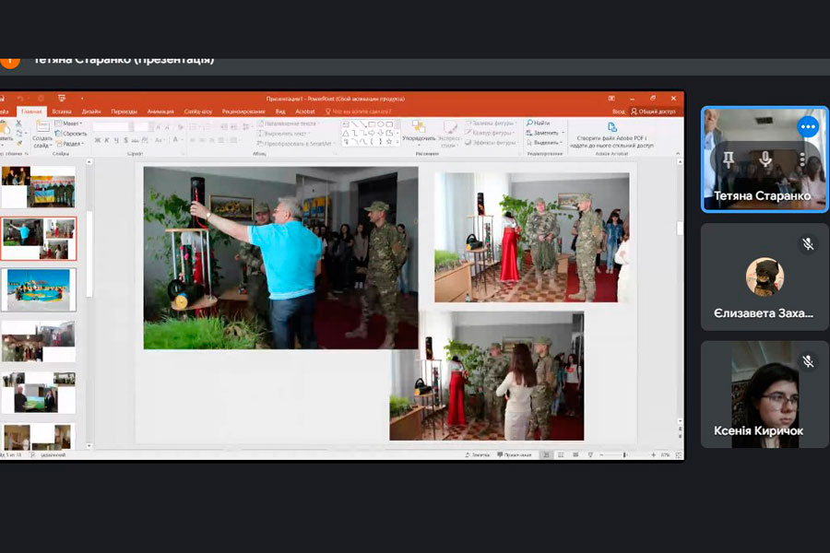The image size is (830, 553).
Task: Click the zoom slider in status bar
Action: tap(627, 454)
